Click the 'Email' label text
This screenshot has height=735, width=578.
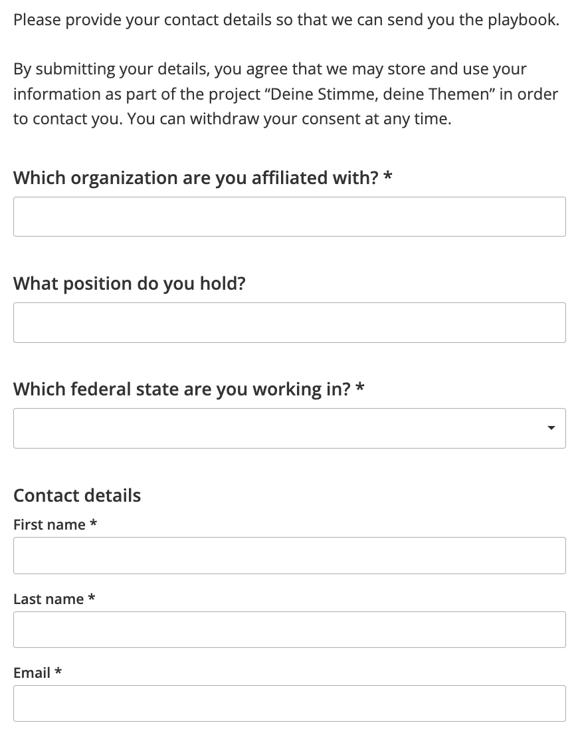(32, 673)
